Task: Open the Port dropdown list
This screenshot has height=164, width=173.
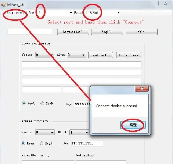Action: [x=71, y=13]
